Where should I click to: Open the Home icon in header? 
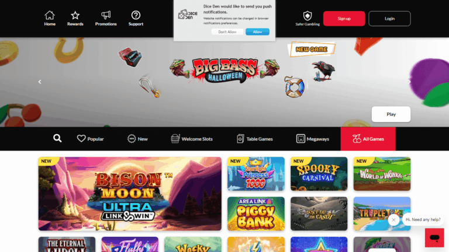coord(50,15)
